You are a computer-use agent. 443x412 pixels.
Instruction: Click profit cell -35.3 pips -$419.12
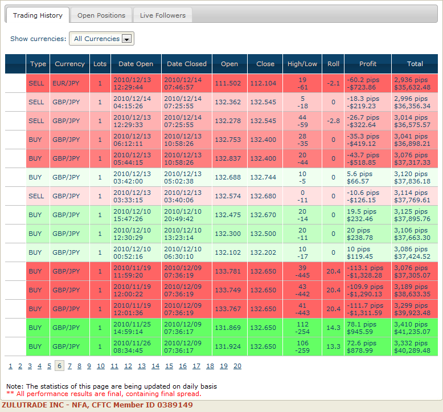(x=368, y=140)
